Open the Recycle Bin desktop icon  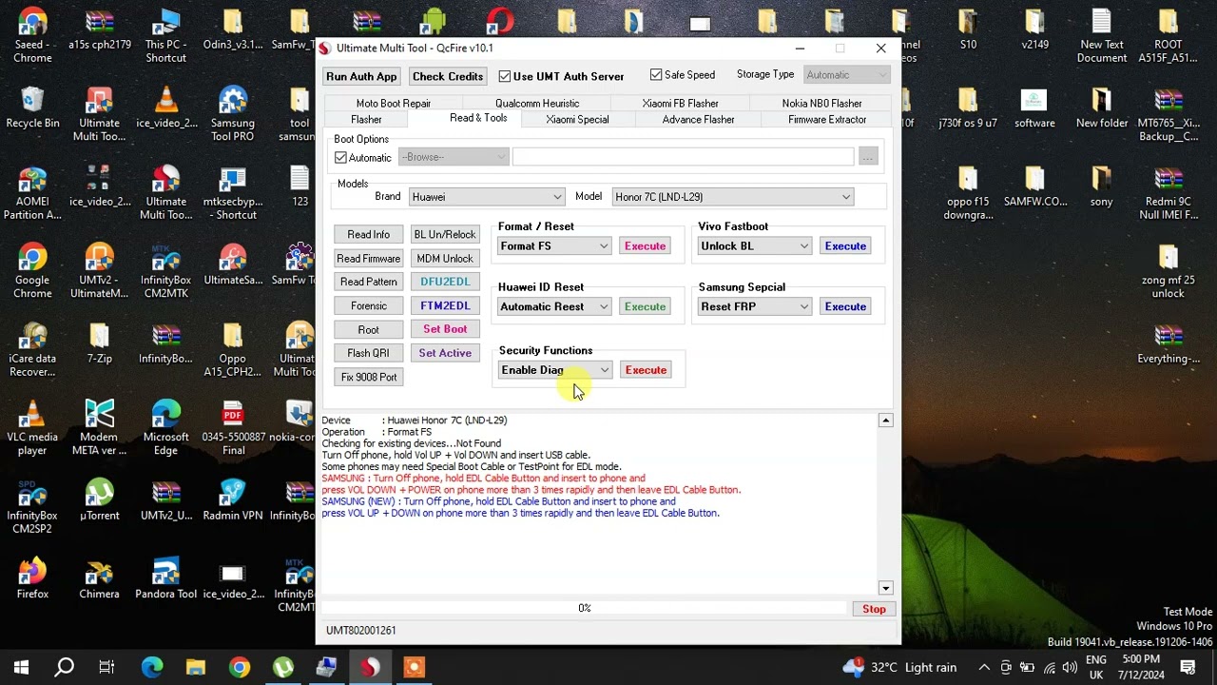pos(32,108)
